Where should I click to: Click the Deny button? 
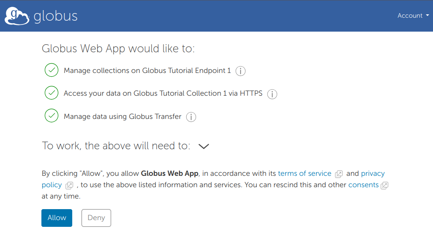click(96, 218)
